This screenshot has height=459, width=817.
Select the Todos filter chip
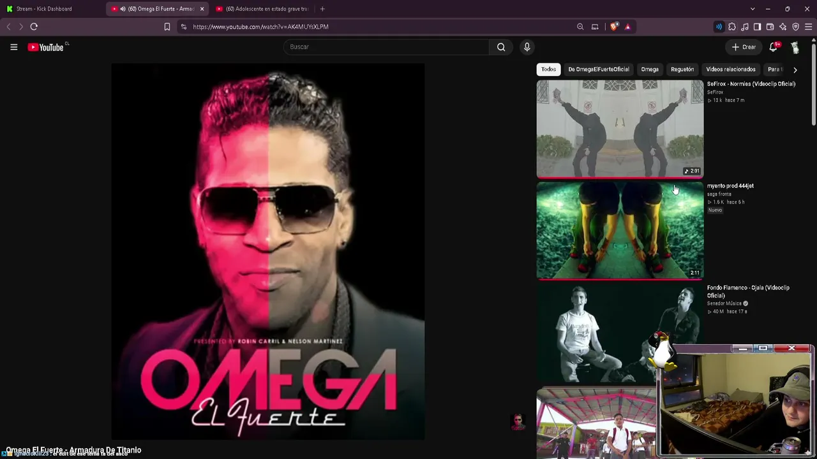click(549, 69)
